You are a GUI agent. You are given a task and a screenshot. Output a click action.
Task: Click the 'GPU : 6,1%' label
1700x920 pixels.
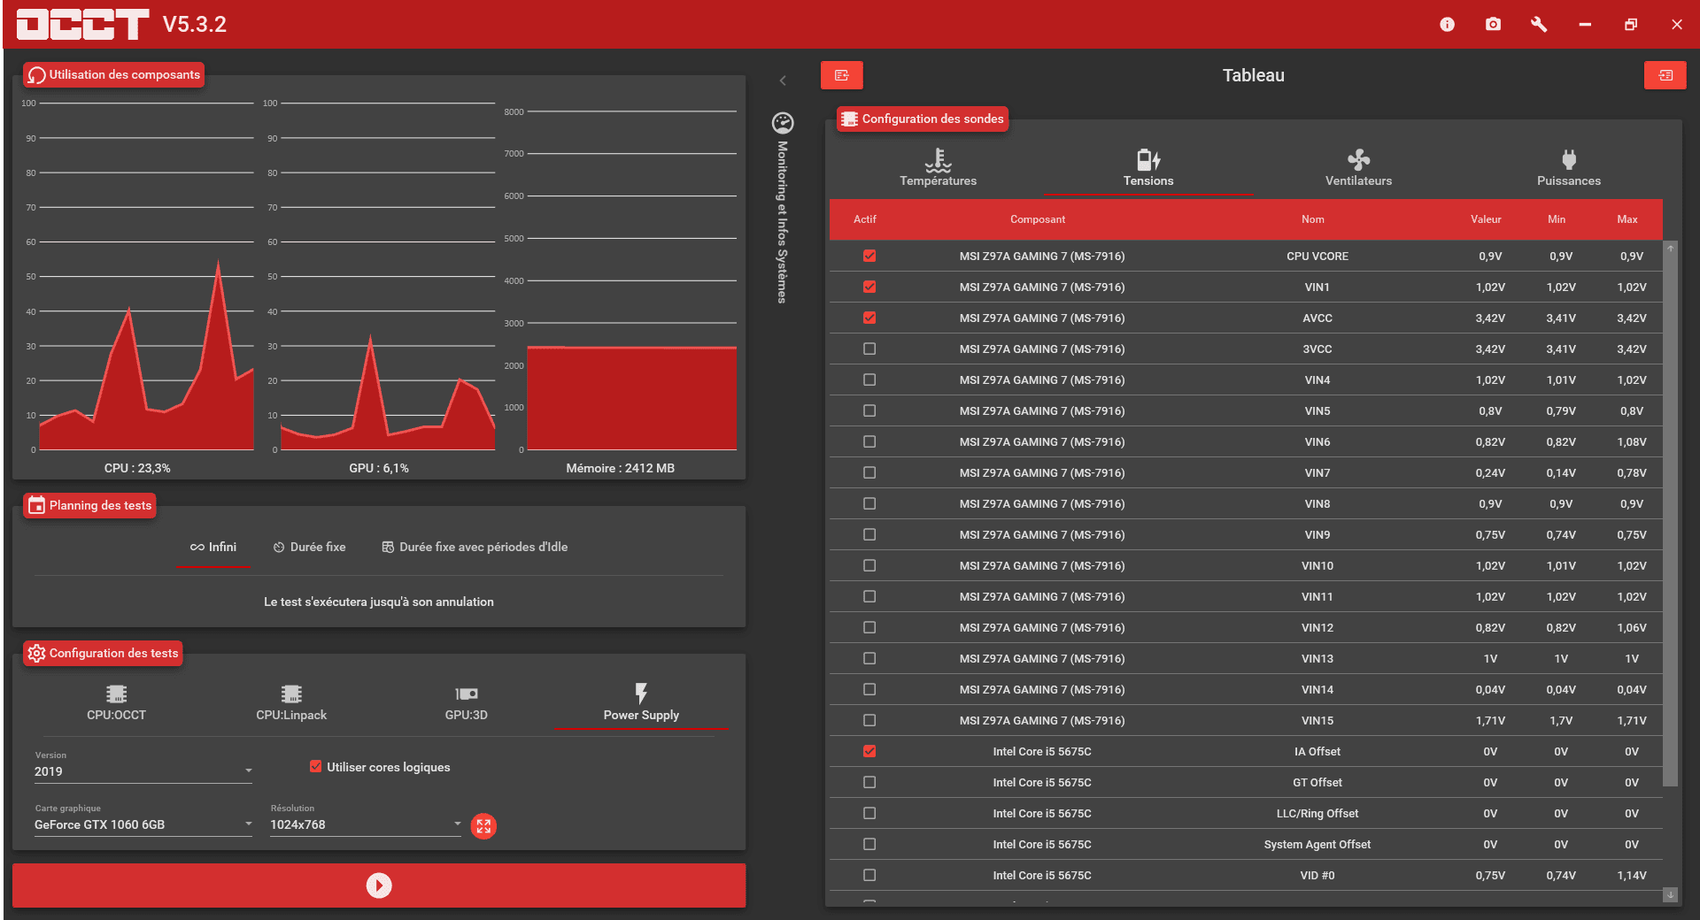click(379, 468)
